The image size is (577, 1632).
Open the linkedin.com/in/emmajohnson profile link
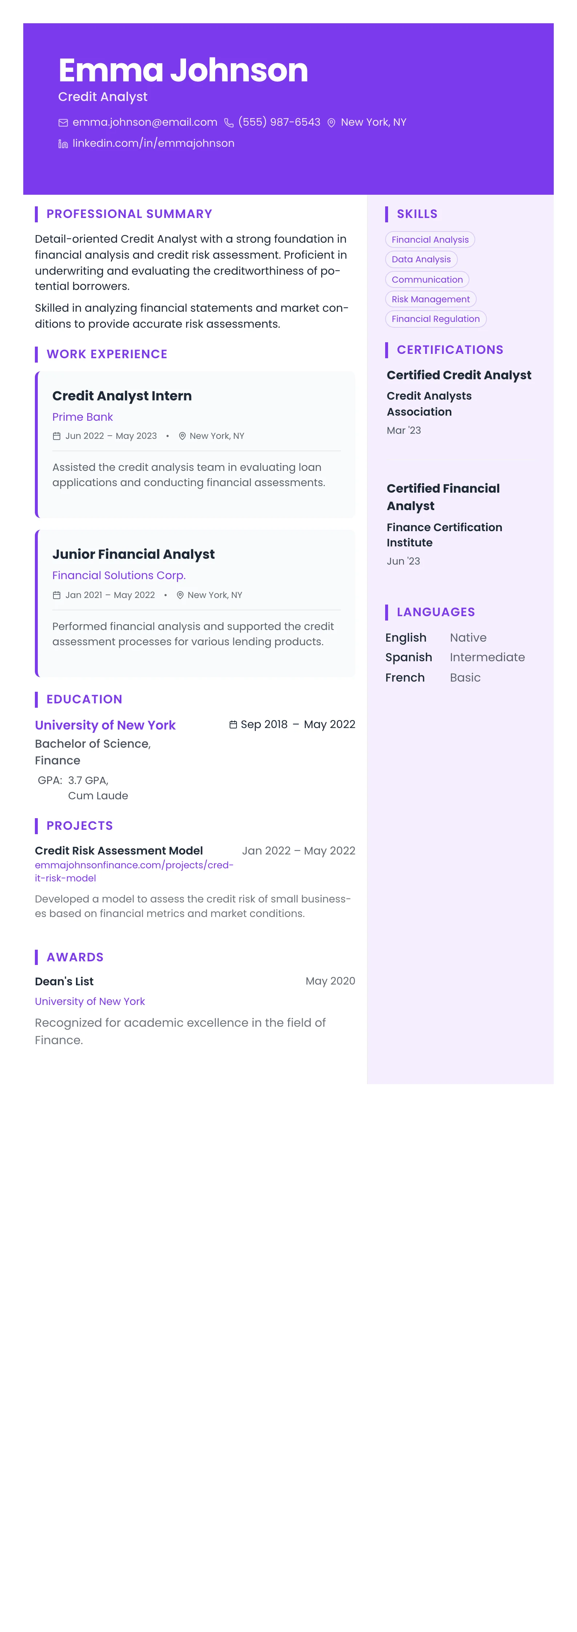(153, 143)
